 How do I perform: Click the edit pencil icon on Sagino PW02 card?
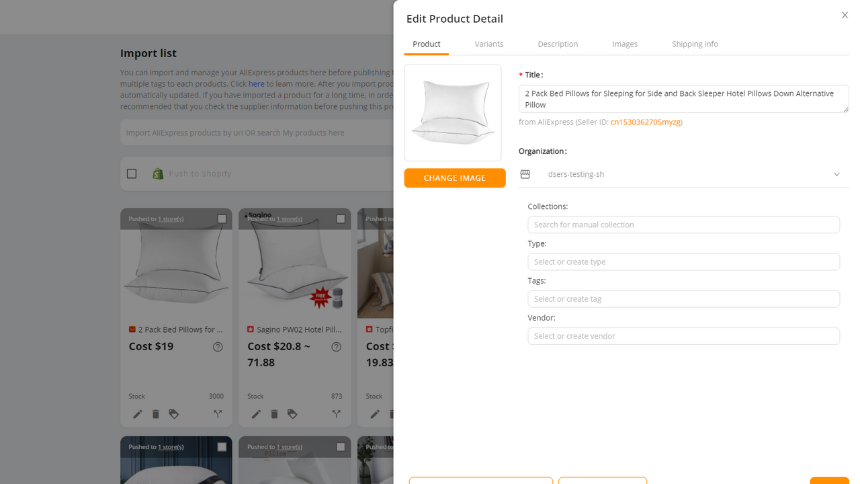tap(256, 414)
